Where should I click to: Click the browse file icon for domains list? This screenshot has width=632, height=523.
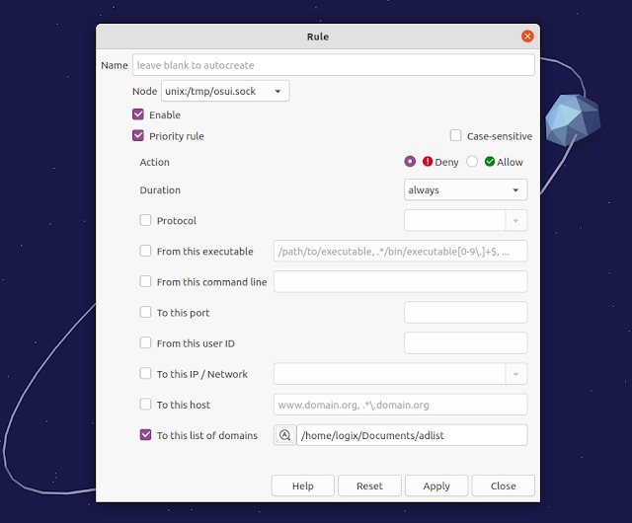point(284,435)
